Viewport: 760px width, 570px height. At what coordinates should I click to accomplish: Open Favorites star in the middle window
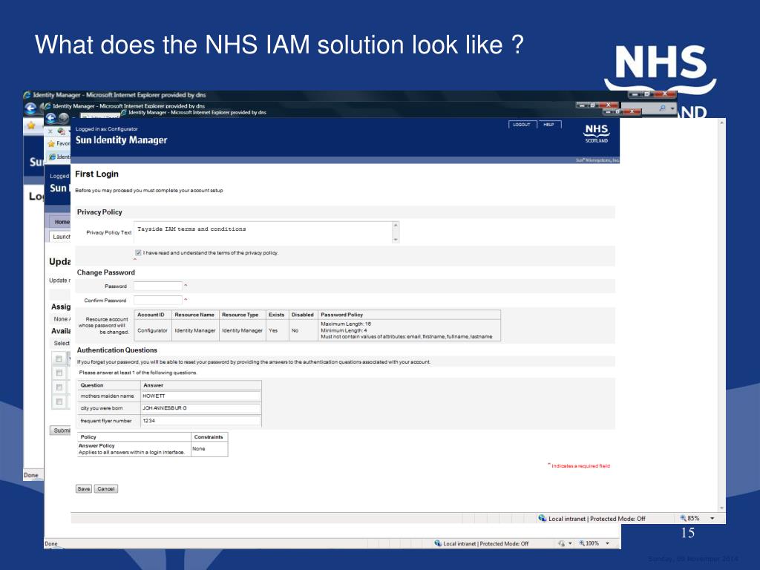click(x=51, y=143)
